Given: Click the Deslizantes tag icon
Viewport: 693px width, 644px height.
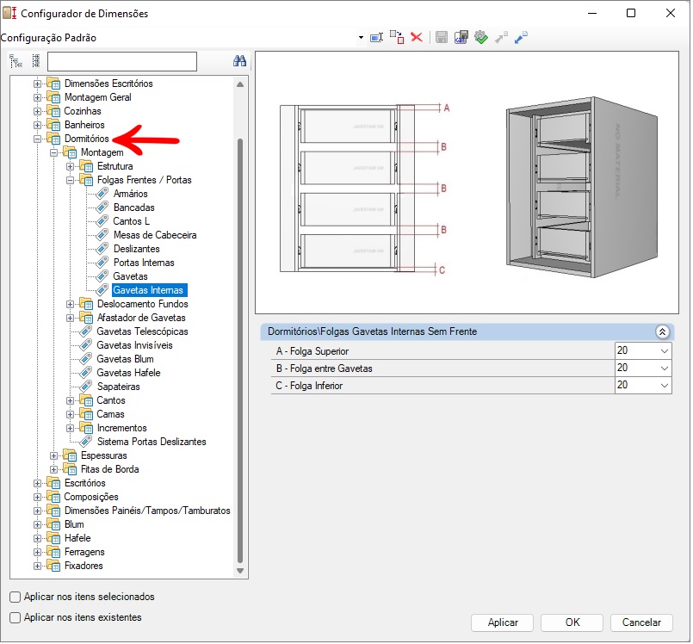Looking at the screenshot, I should 102,249.
